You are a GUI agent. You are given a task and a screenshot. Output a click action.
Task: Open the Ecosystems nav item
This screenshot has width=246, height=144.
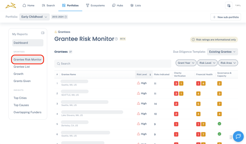click(x=95, y=5)
